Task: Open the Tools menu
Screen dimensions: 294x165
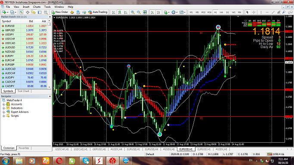Action: tap(47, 7)
